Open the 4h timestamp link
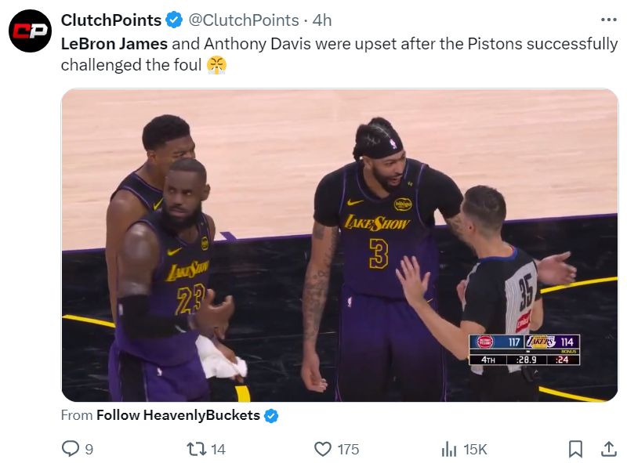This screenshot has height=463, width=627. click(322, 20)
